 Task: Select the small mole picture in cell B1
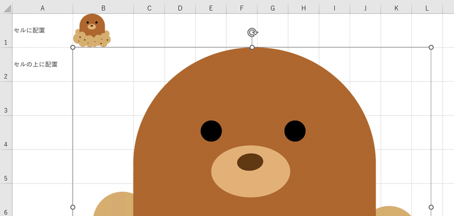point(92,31)
